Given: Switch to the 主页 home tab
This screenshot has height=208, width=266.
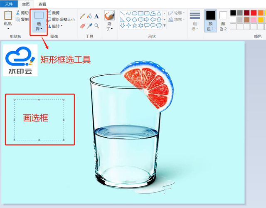Looking at the screenshot, I should 26,4.
